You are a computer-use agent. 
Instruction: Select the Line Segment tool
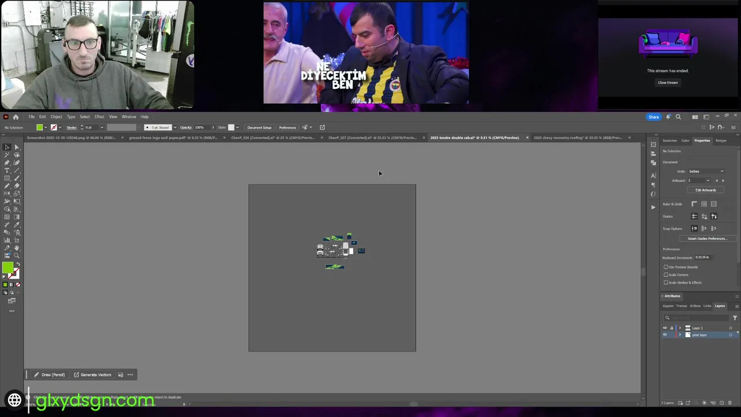pos(16,170)
